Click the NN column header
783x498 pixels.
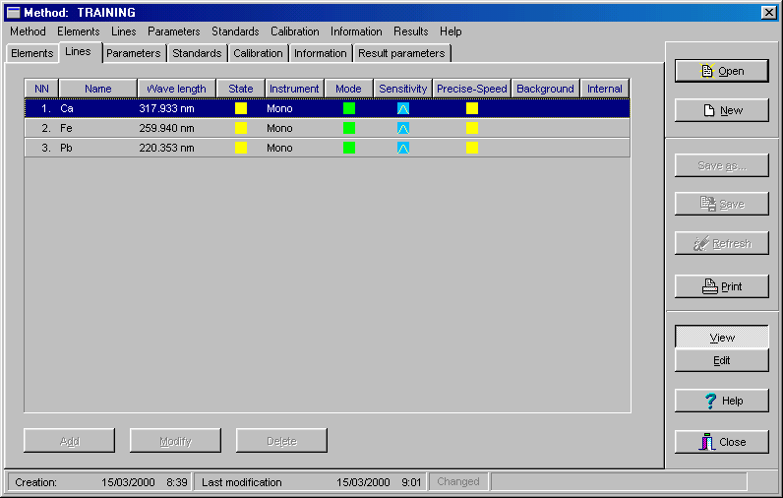pyautogui.click(x=41, y=89)
